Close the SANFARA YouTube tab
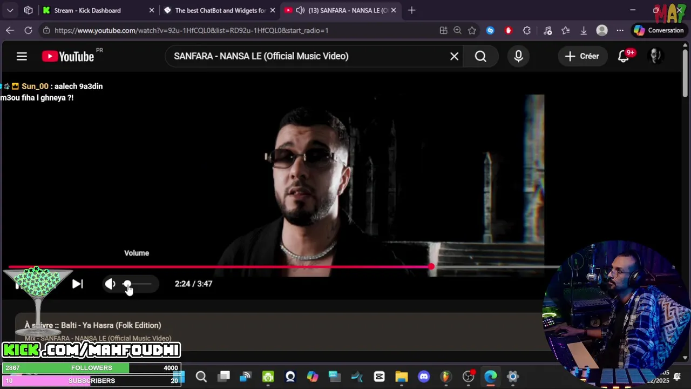This screenshot has width=691, height=389. click(x=394, y=10)
